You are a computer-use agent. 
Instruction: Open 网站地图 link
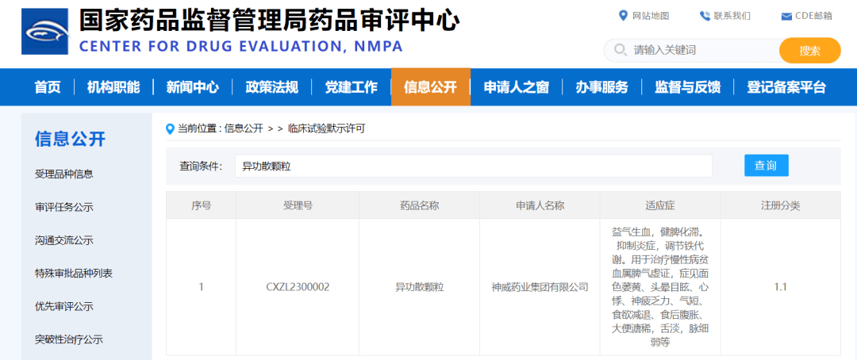click(651, 16)
